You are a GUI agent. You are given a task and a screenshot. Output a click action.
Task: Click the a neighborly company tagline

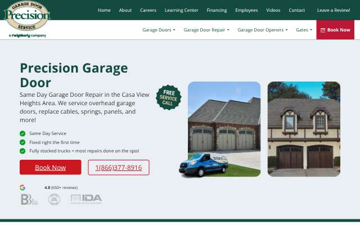[28, 35]
